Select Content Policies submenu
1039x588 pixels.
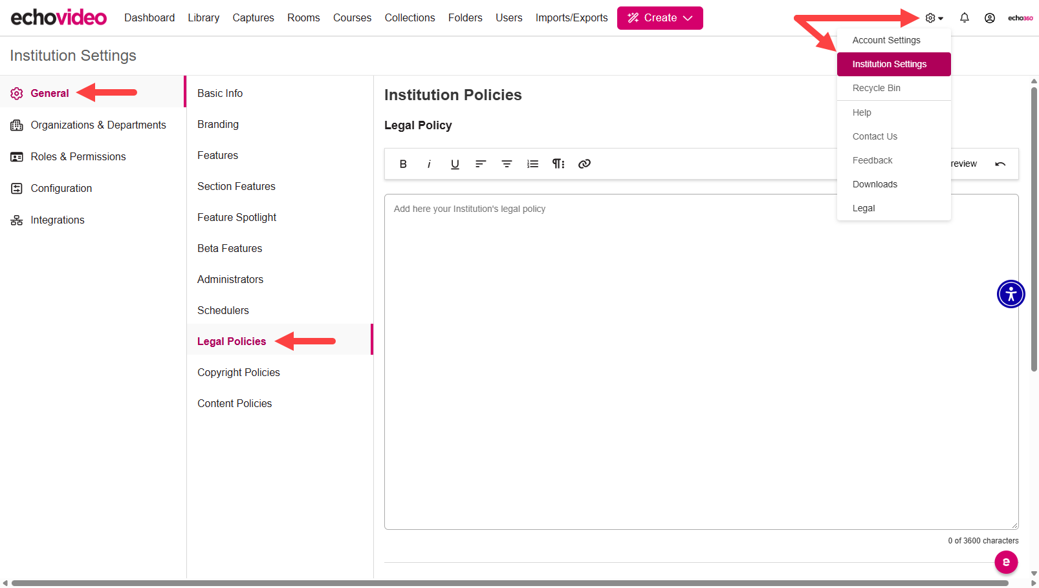(279, 403)
